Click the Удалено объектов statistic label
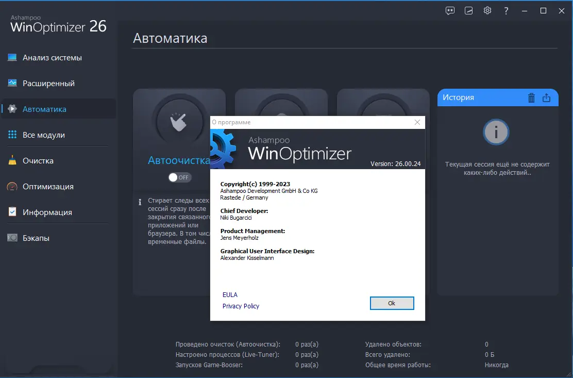The height and width of the screenshot is (378, 573). [x=393, y=344]
